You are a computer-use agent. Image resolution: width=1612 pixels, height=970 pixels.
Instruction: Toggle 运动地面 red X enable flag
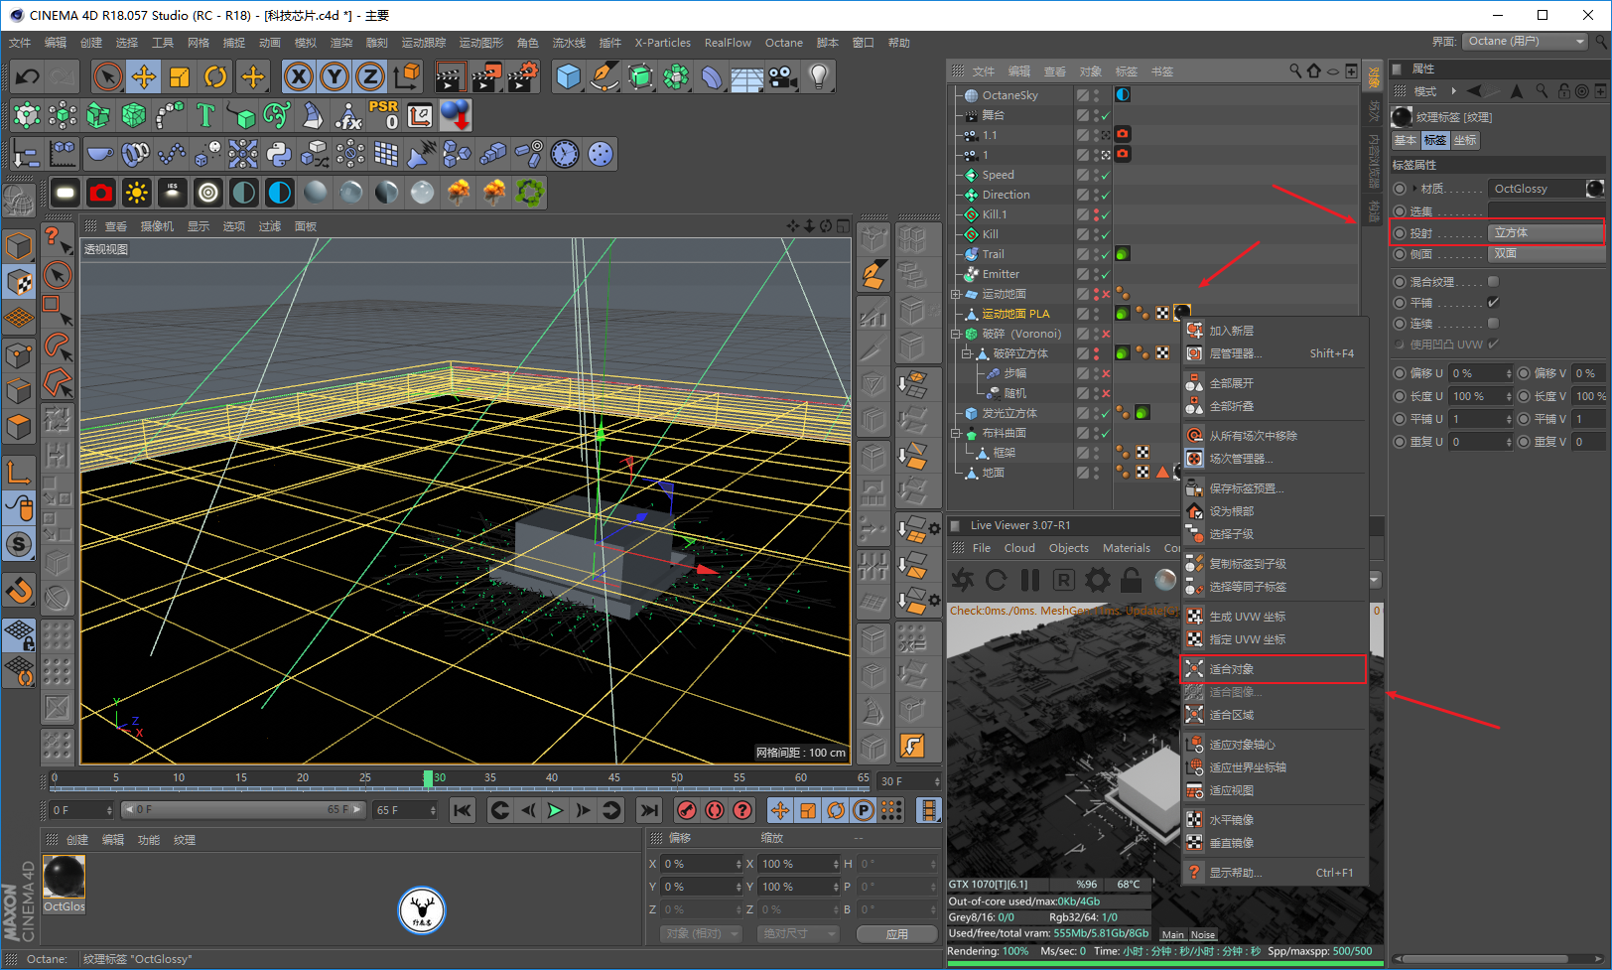coord(1105,294)
